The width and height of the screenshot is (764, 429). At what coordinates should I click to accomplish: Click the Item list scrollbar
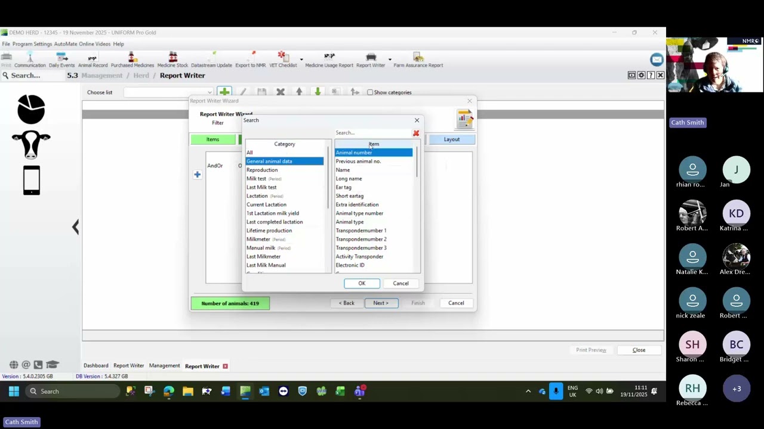click(x=417, y=163)
